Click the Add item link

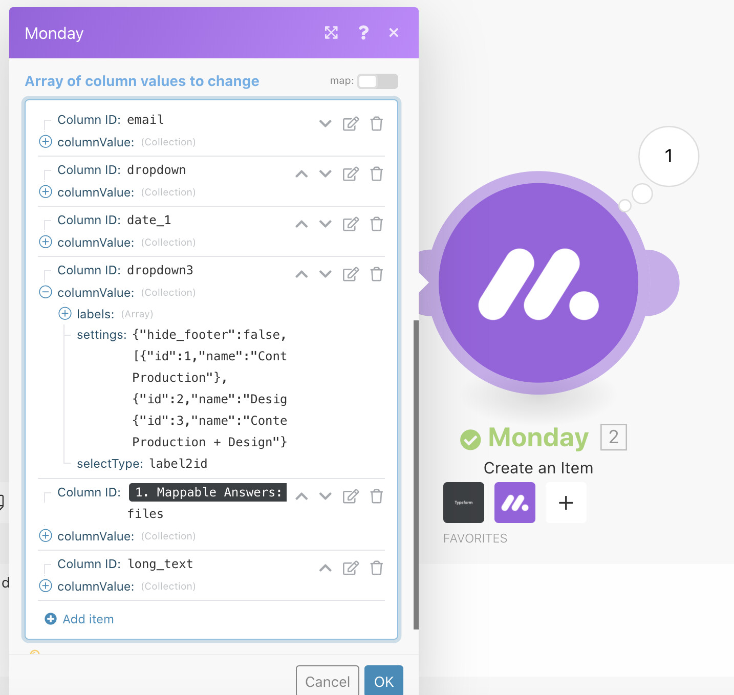point(79,619)
